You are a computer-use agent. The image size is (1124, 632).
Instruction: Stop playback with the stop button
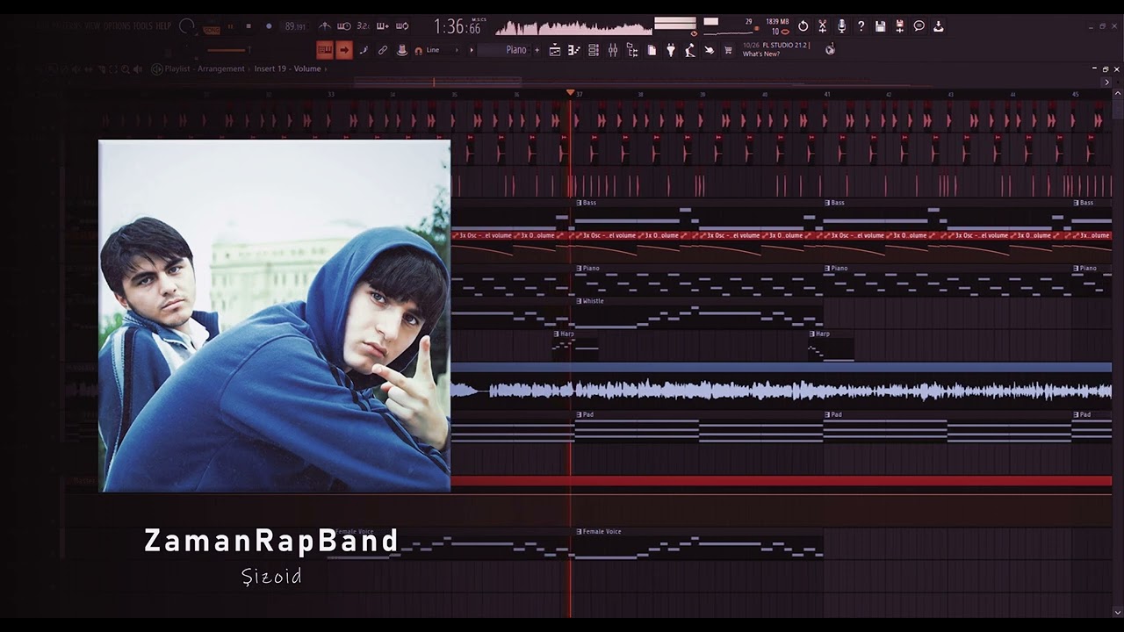(249, 26)
